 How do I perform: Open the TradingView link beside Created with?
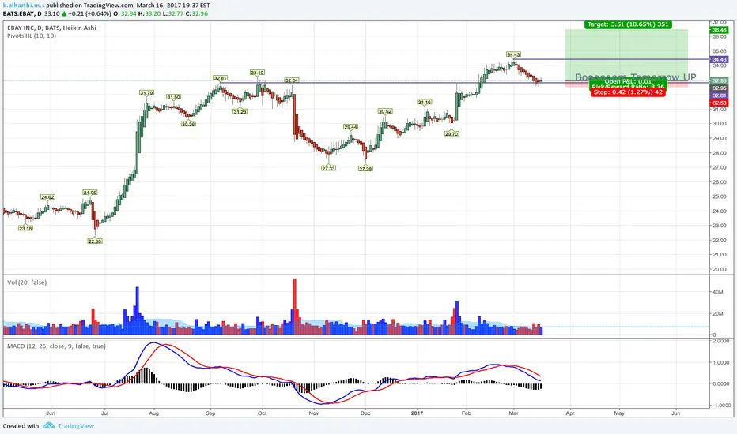pos(76,425)
